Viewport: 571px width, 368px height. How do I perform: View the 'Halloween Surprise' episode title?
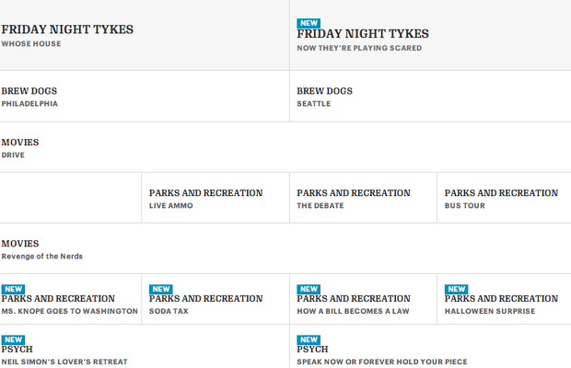(490, 311)
